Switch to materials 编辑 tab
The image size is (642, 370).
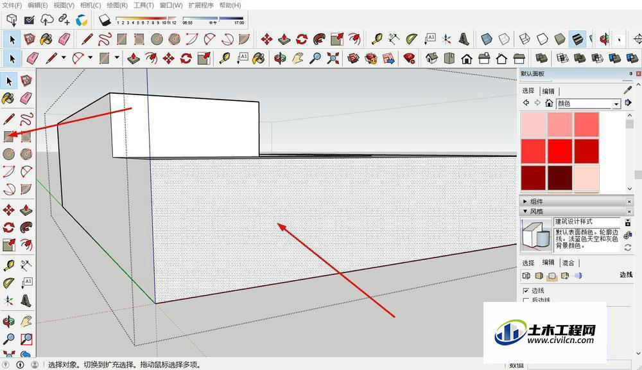coord(548,91)
